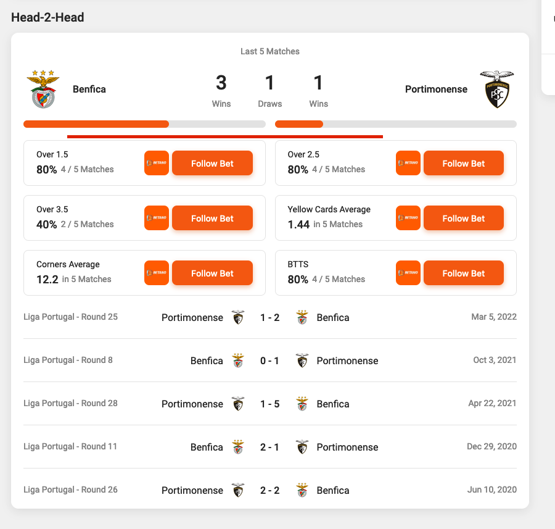Image resolution: width=555 pixels, height=529 pixels.
Task: Select the Betano icon beside Over 2.5
Action: 408,163
